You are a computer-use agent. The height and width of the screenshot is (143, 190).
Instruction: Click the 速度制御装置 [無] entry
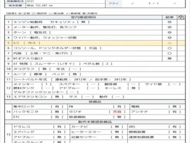tap(155, 137)
